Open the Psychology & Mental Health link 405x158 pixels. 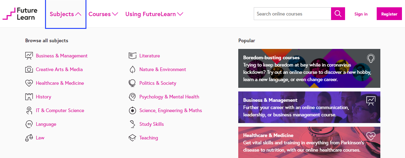point(169,97)
